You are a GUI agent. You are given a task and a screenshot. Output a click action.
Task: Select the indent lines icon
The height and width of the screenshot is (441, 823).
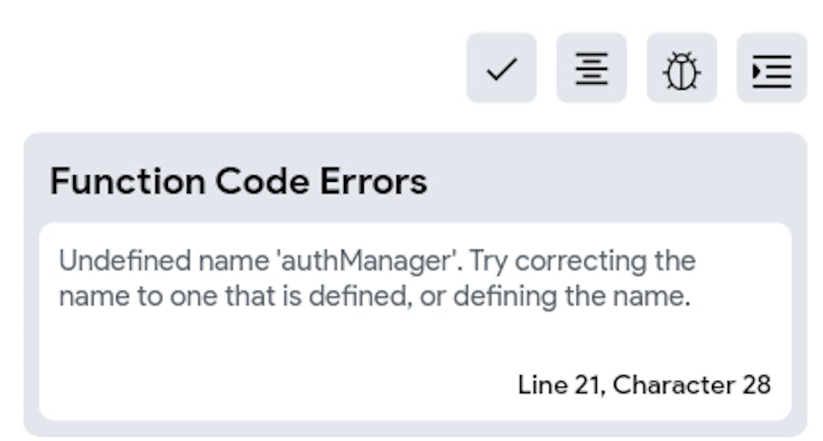(771, 69)
